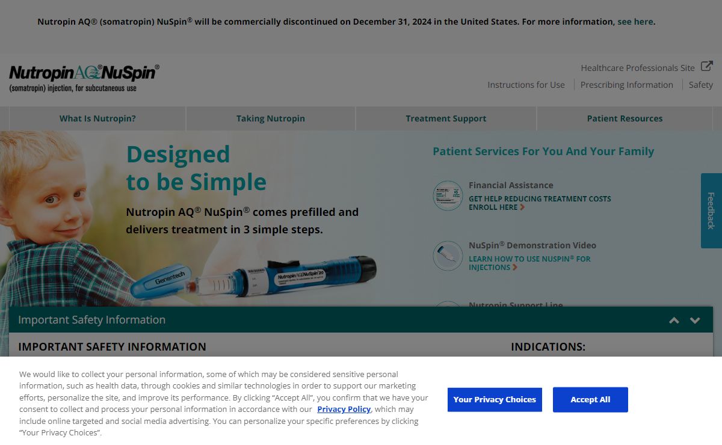Open the Feedback side tab
The width and height of the screenshot is (722, 445).
(711, 210)
